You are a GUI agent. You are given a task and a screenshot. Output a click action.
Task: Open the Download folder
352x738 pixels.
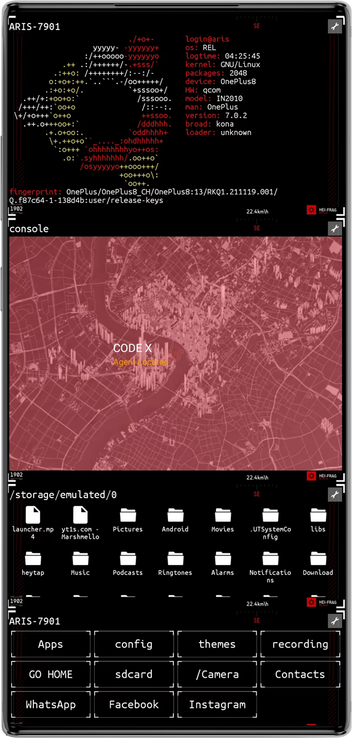318,563
